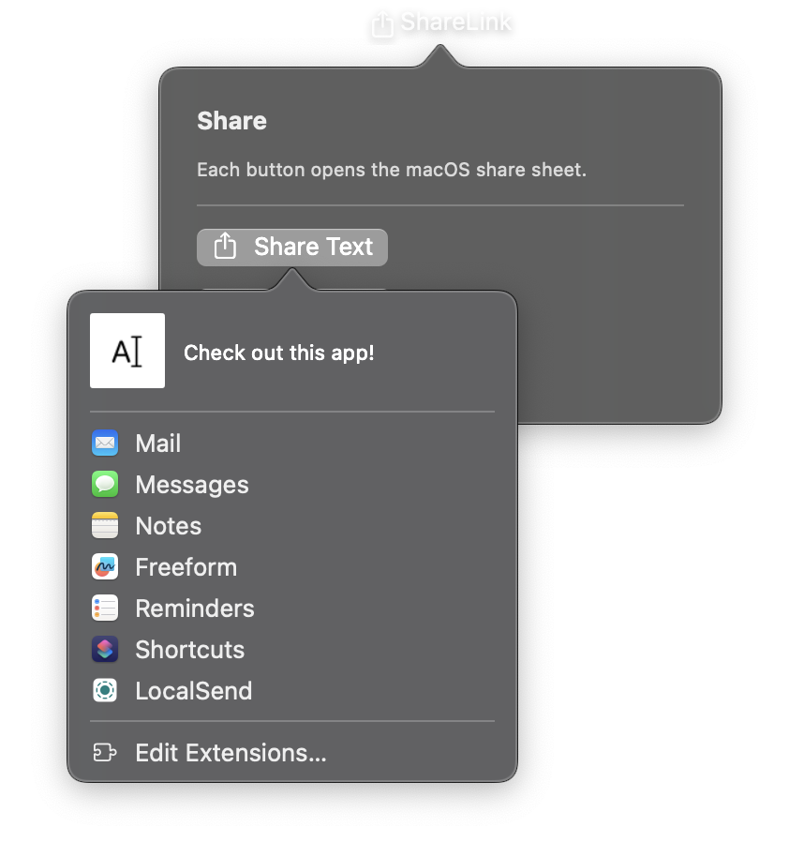Screen dimensions: 789x857
Task: Click the text preview thumbnail
Action: 127,351
